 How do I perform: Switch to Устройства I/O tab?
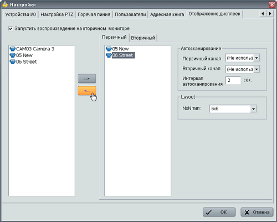pyautogui.click(x=20, y=14)
